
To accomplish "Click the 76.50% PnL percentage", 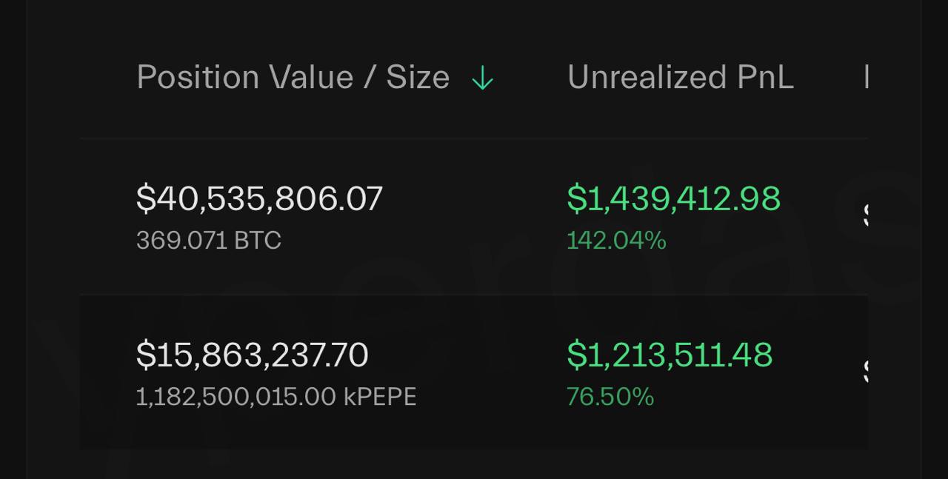I will 610,397.
